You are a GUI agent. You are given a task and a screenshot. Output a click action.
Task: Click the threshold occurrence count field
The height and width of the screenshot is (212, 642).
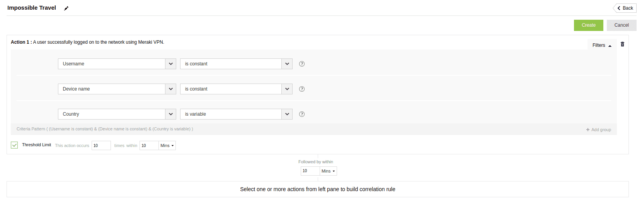coord(101,145)
